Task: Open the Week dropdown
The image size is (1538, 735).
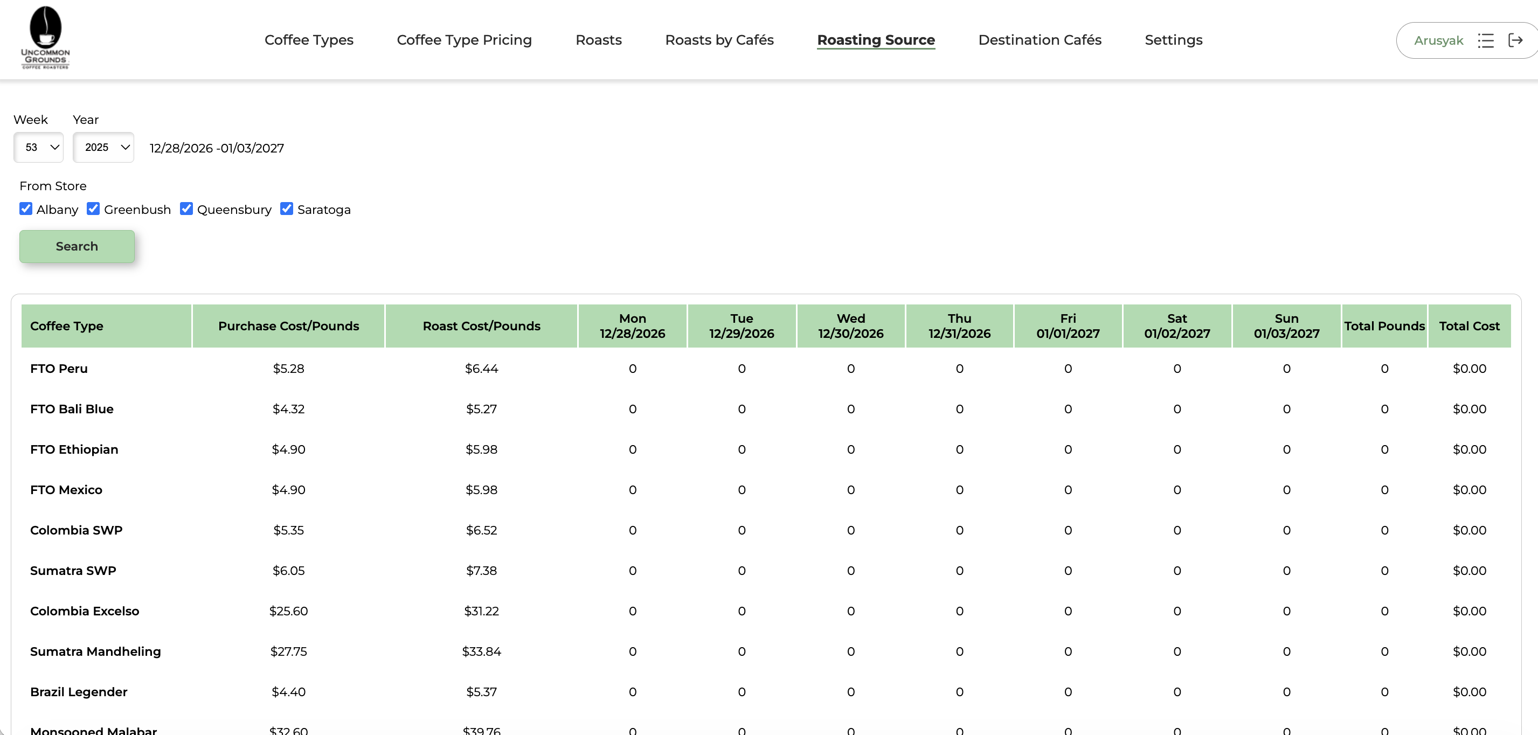Action: coord(38,147)
